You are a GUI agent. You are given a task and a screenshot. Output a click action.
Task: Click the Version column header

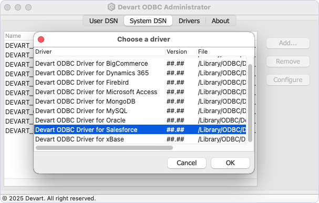(x=181, y=52)
